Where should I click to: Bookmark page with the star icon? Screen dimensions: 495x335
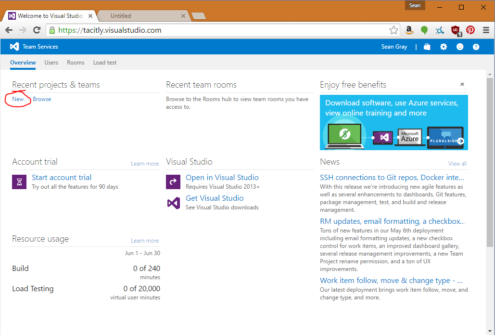click(x=393, y=30)
